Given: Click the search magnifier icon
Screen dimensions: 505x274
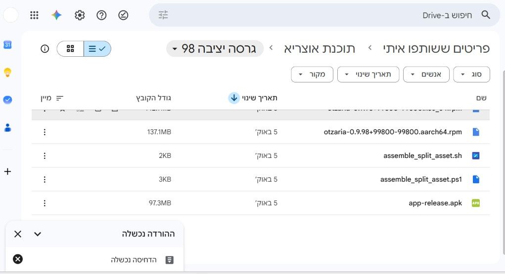Looking at the screenshot, I should pyautogui.click(x=486, y=15).
